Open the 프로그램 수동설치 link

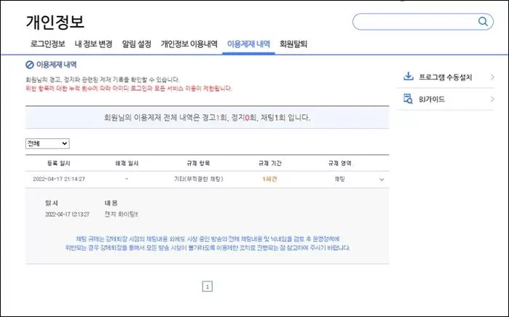(x=446, y=77)
